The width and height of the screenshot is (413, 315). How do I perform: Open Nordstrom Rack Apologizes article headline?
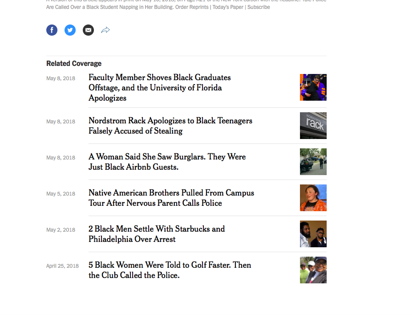[170, 126]
